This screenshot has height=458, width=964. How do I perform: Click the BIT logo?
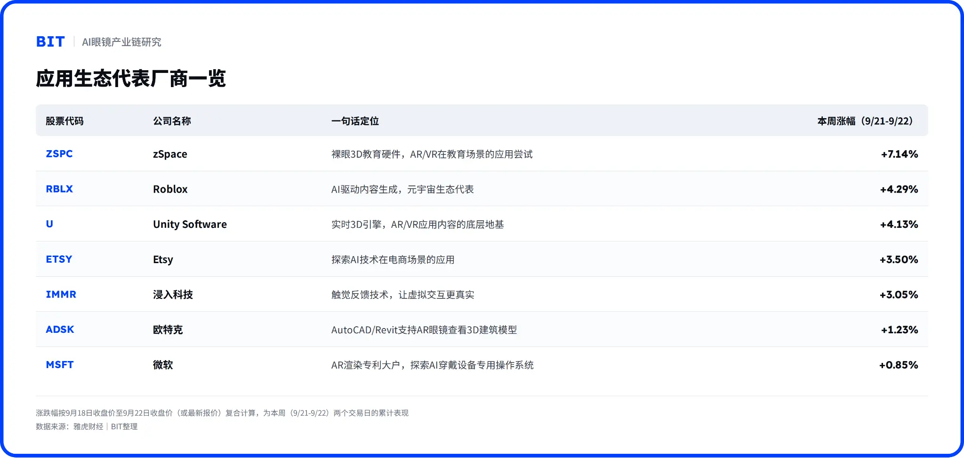[50, 42]
